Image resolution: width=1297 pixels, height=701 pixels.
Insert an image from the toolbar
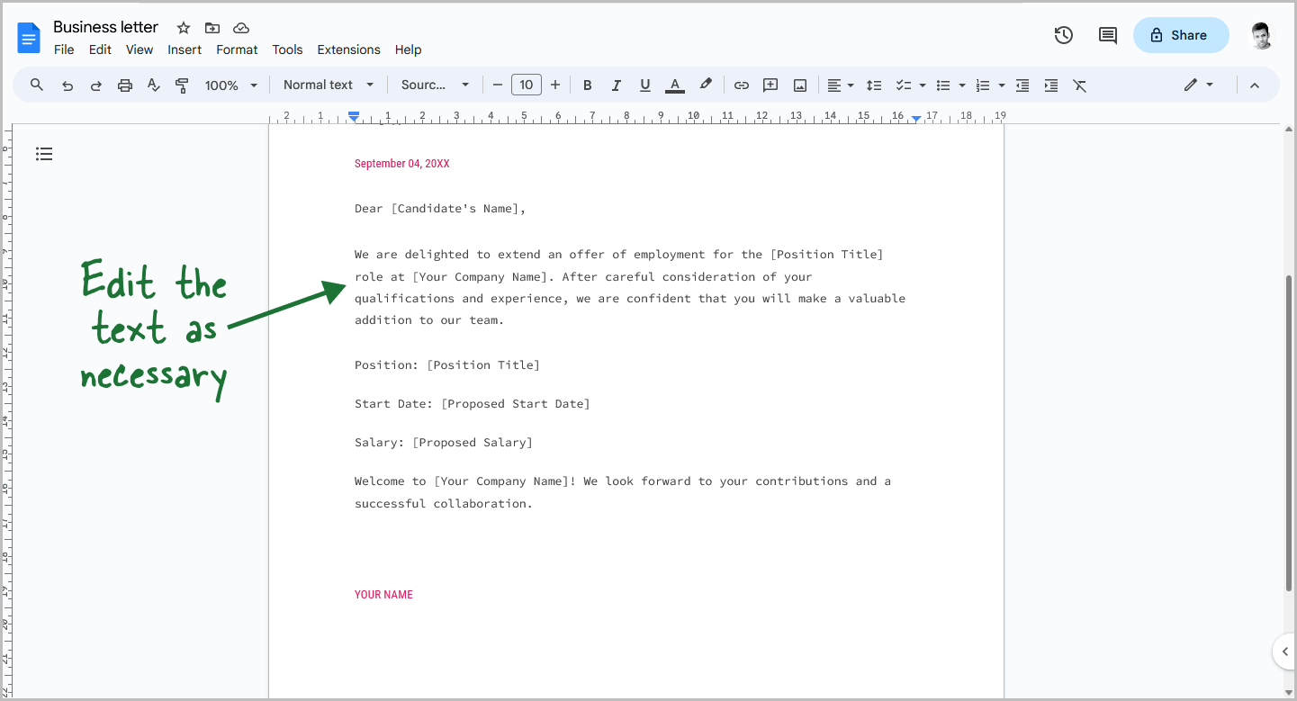pyautogui.click(x=800, y=85)
